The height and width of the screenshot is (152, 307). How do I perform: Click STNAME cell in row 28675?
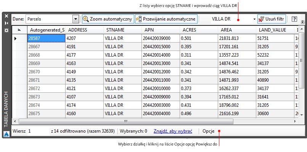122,114
